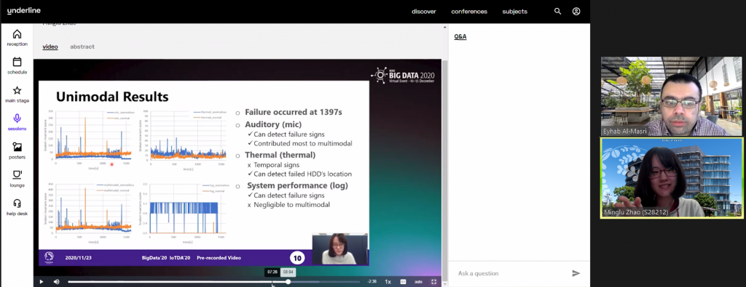The image size is (746, 287).
Task: Mute the video volume
Action: tap(56, 282)
